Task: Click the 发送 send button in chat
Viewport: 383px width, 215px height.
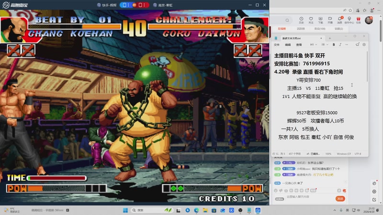Action: coord(340,199)
